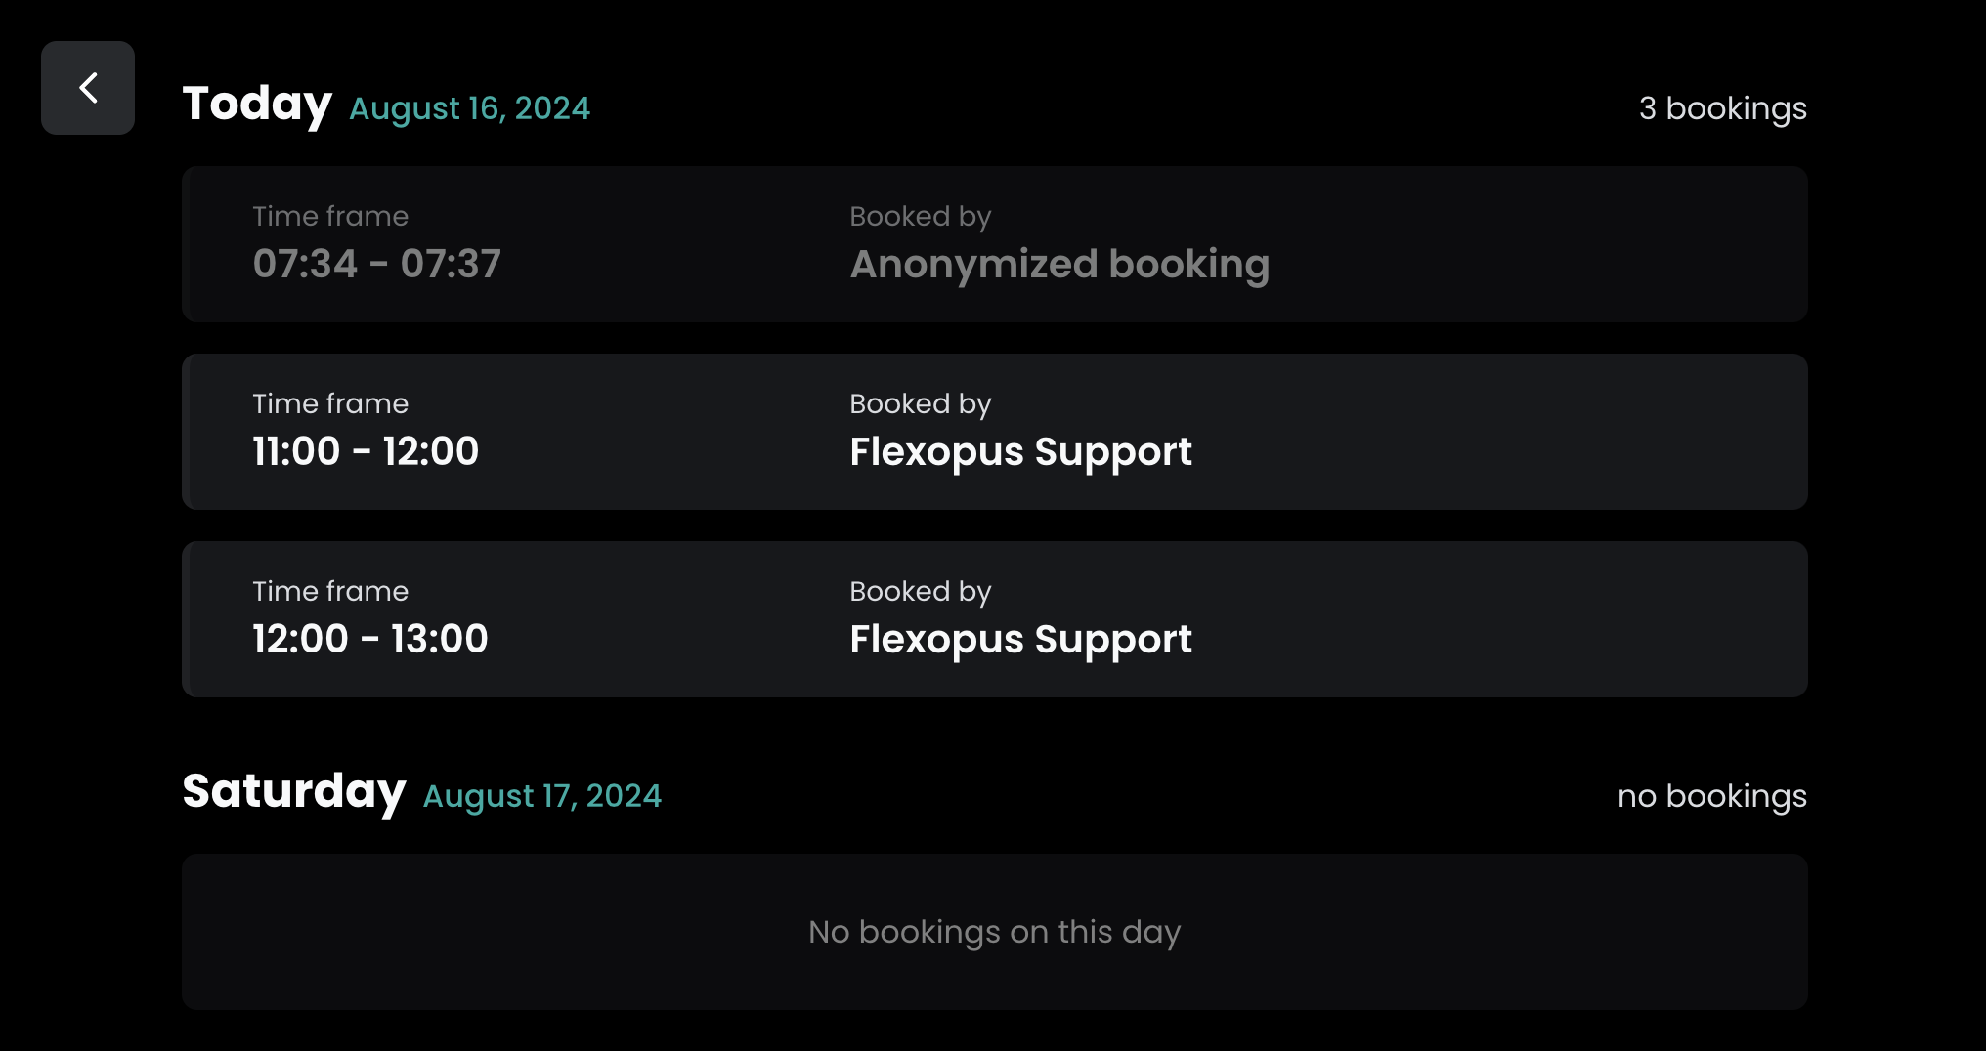Open the 11:00 - 12:00 booking time
This screenshot has height=1051, width=1986.
pos(366,451)
